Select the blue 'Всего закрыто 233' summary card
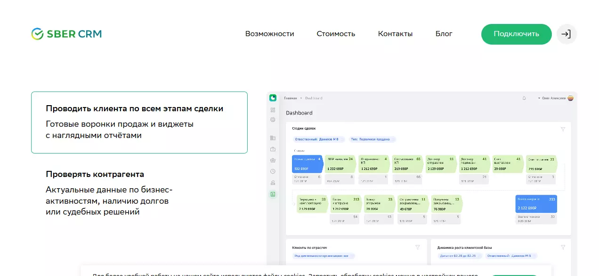Viewport: 599px width, 276px height. tap(536, 204)
